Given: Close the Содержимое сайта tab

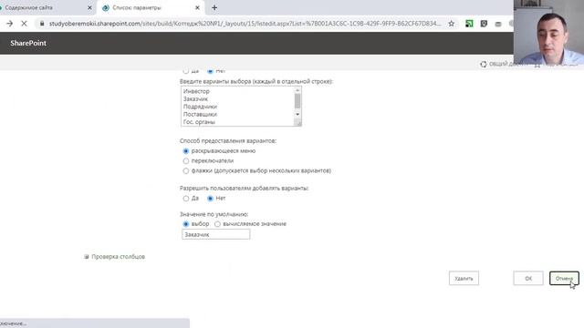Looking at the screenshot, I should click(x=89, y=7).
